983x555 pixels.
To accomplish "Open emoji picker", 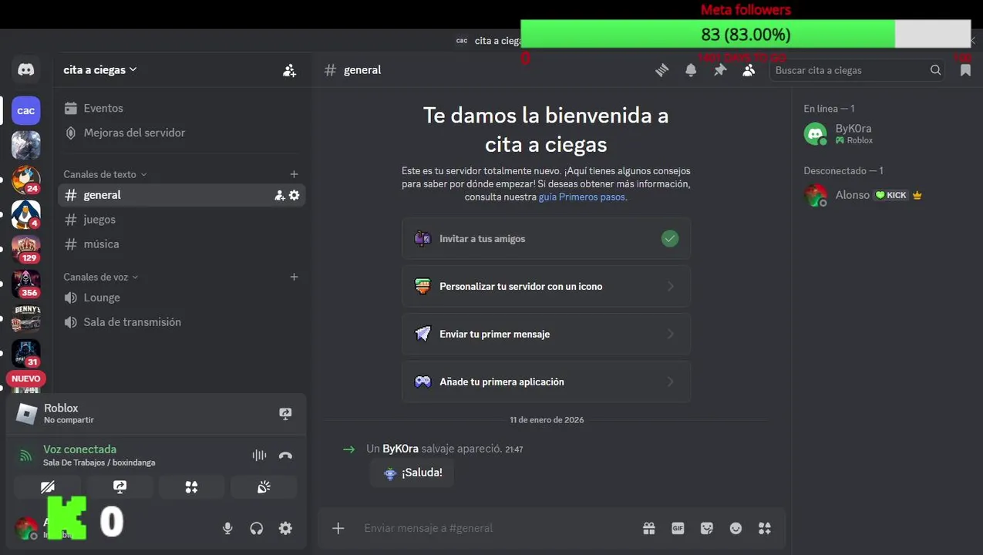I will 736,528.
